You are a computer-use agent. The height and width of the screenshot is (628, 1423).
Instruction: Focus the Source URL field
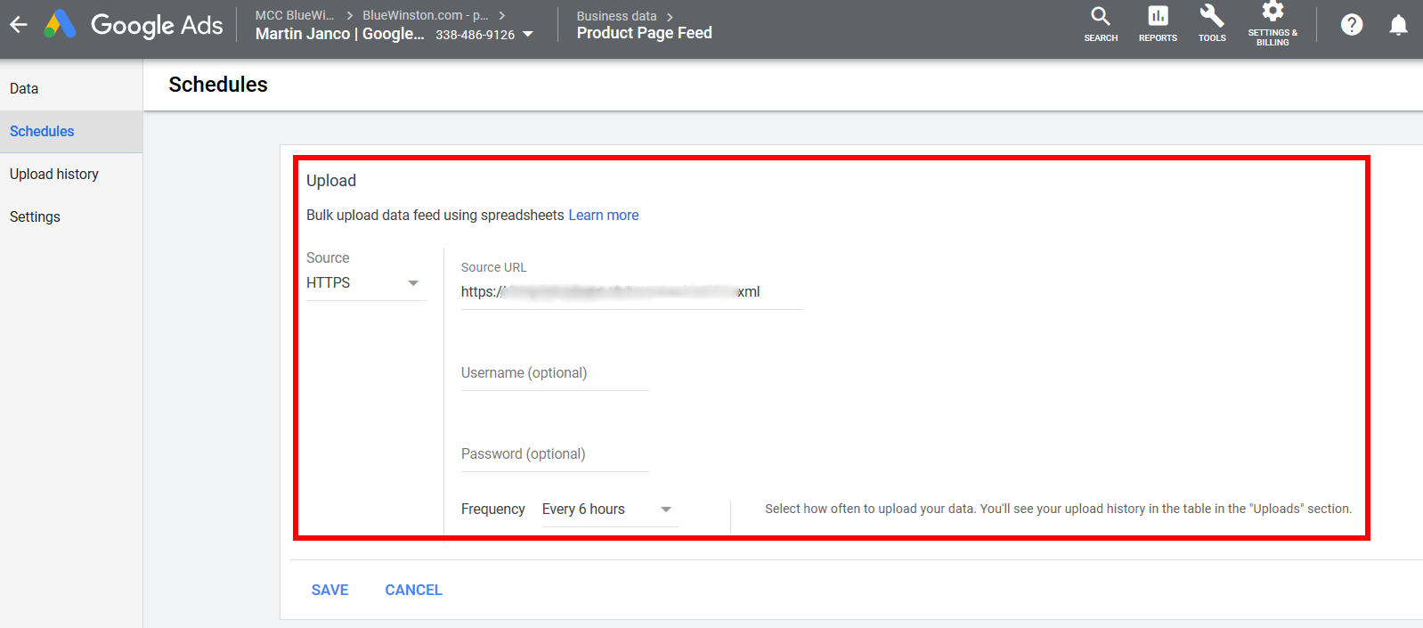[x=630, y=292]
